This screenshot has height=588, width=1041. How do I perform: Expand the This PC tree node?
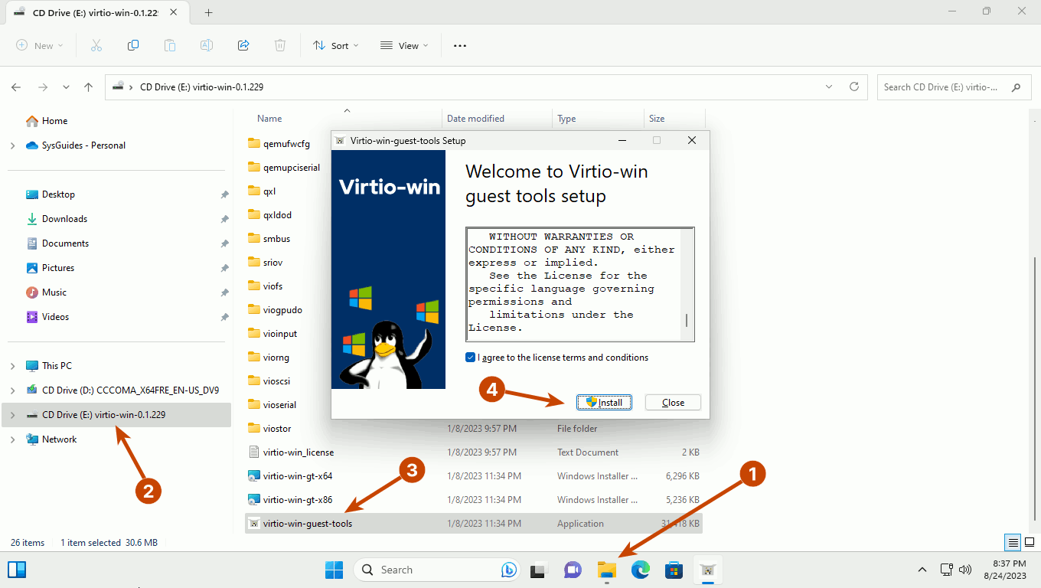12,366
